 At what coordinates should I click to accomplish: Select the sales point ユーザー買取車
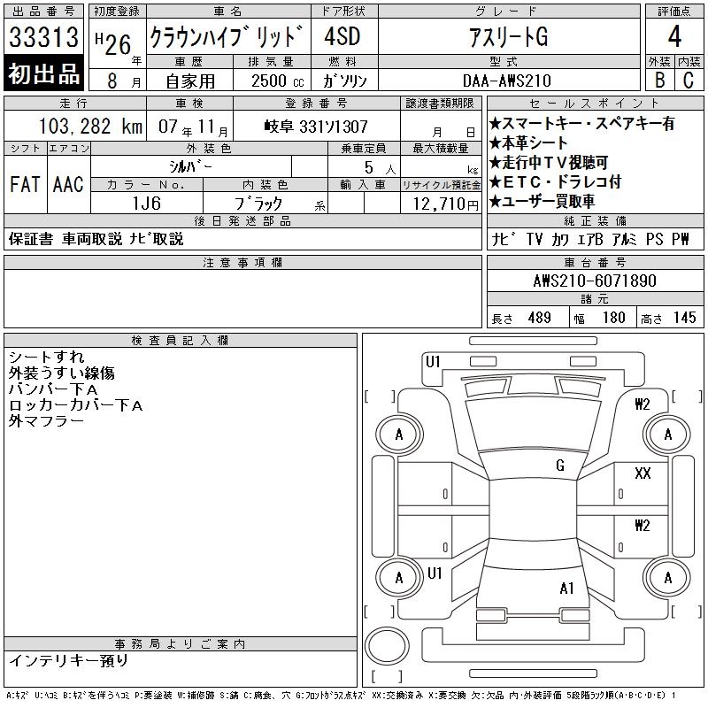tap(543, 201)
